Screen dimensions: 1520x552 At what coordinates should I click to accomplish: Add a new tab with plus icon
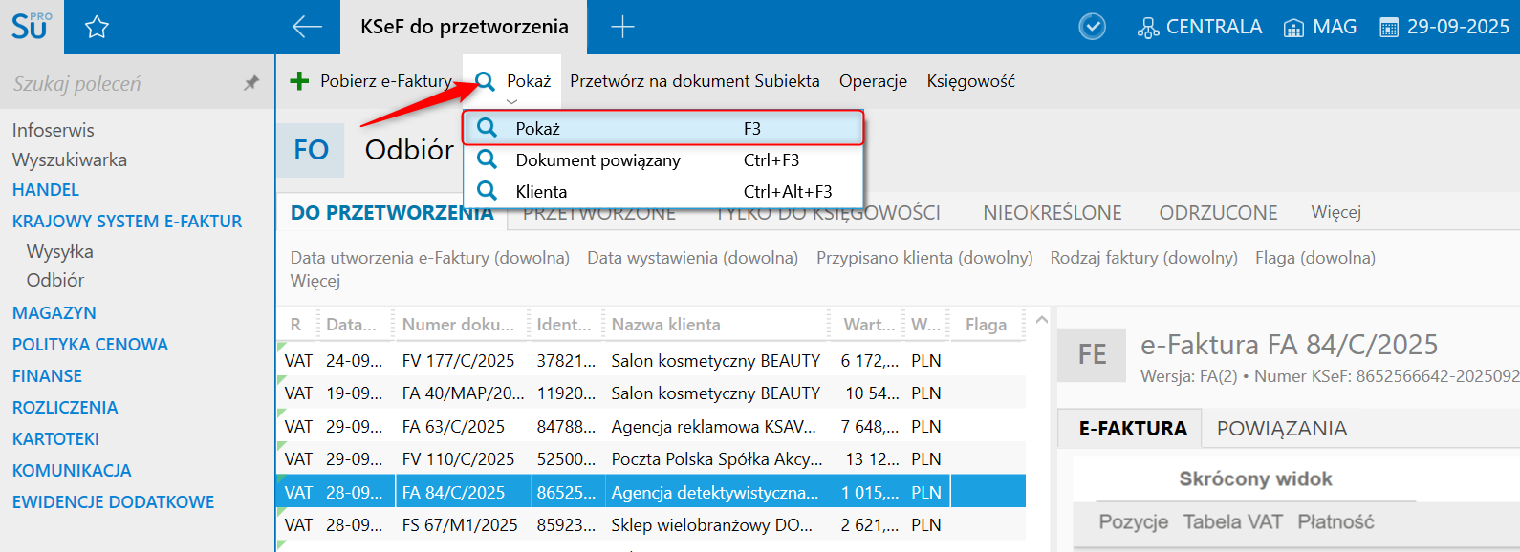coord(622,27)
